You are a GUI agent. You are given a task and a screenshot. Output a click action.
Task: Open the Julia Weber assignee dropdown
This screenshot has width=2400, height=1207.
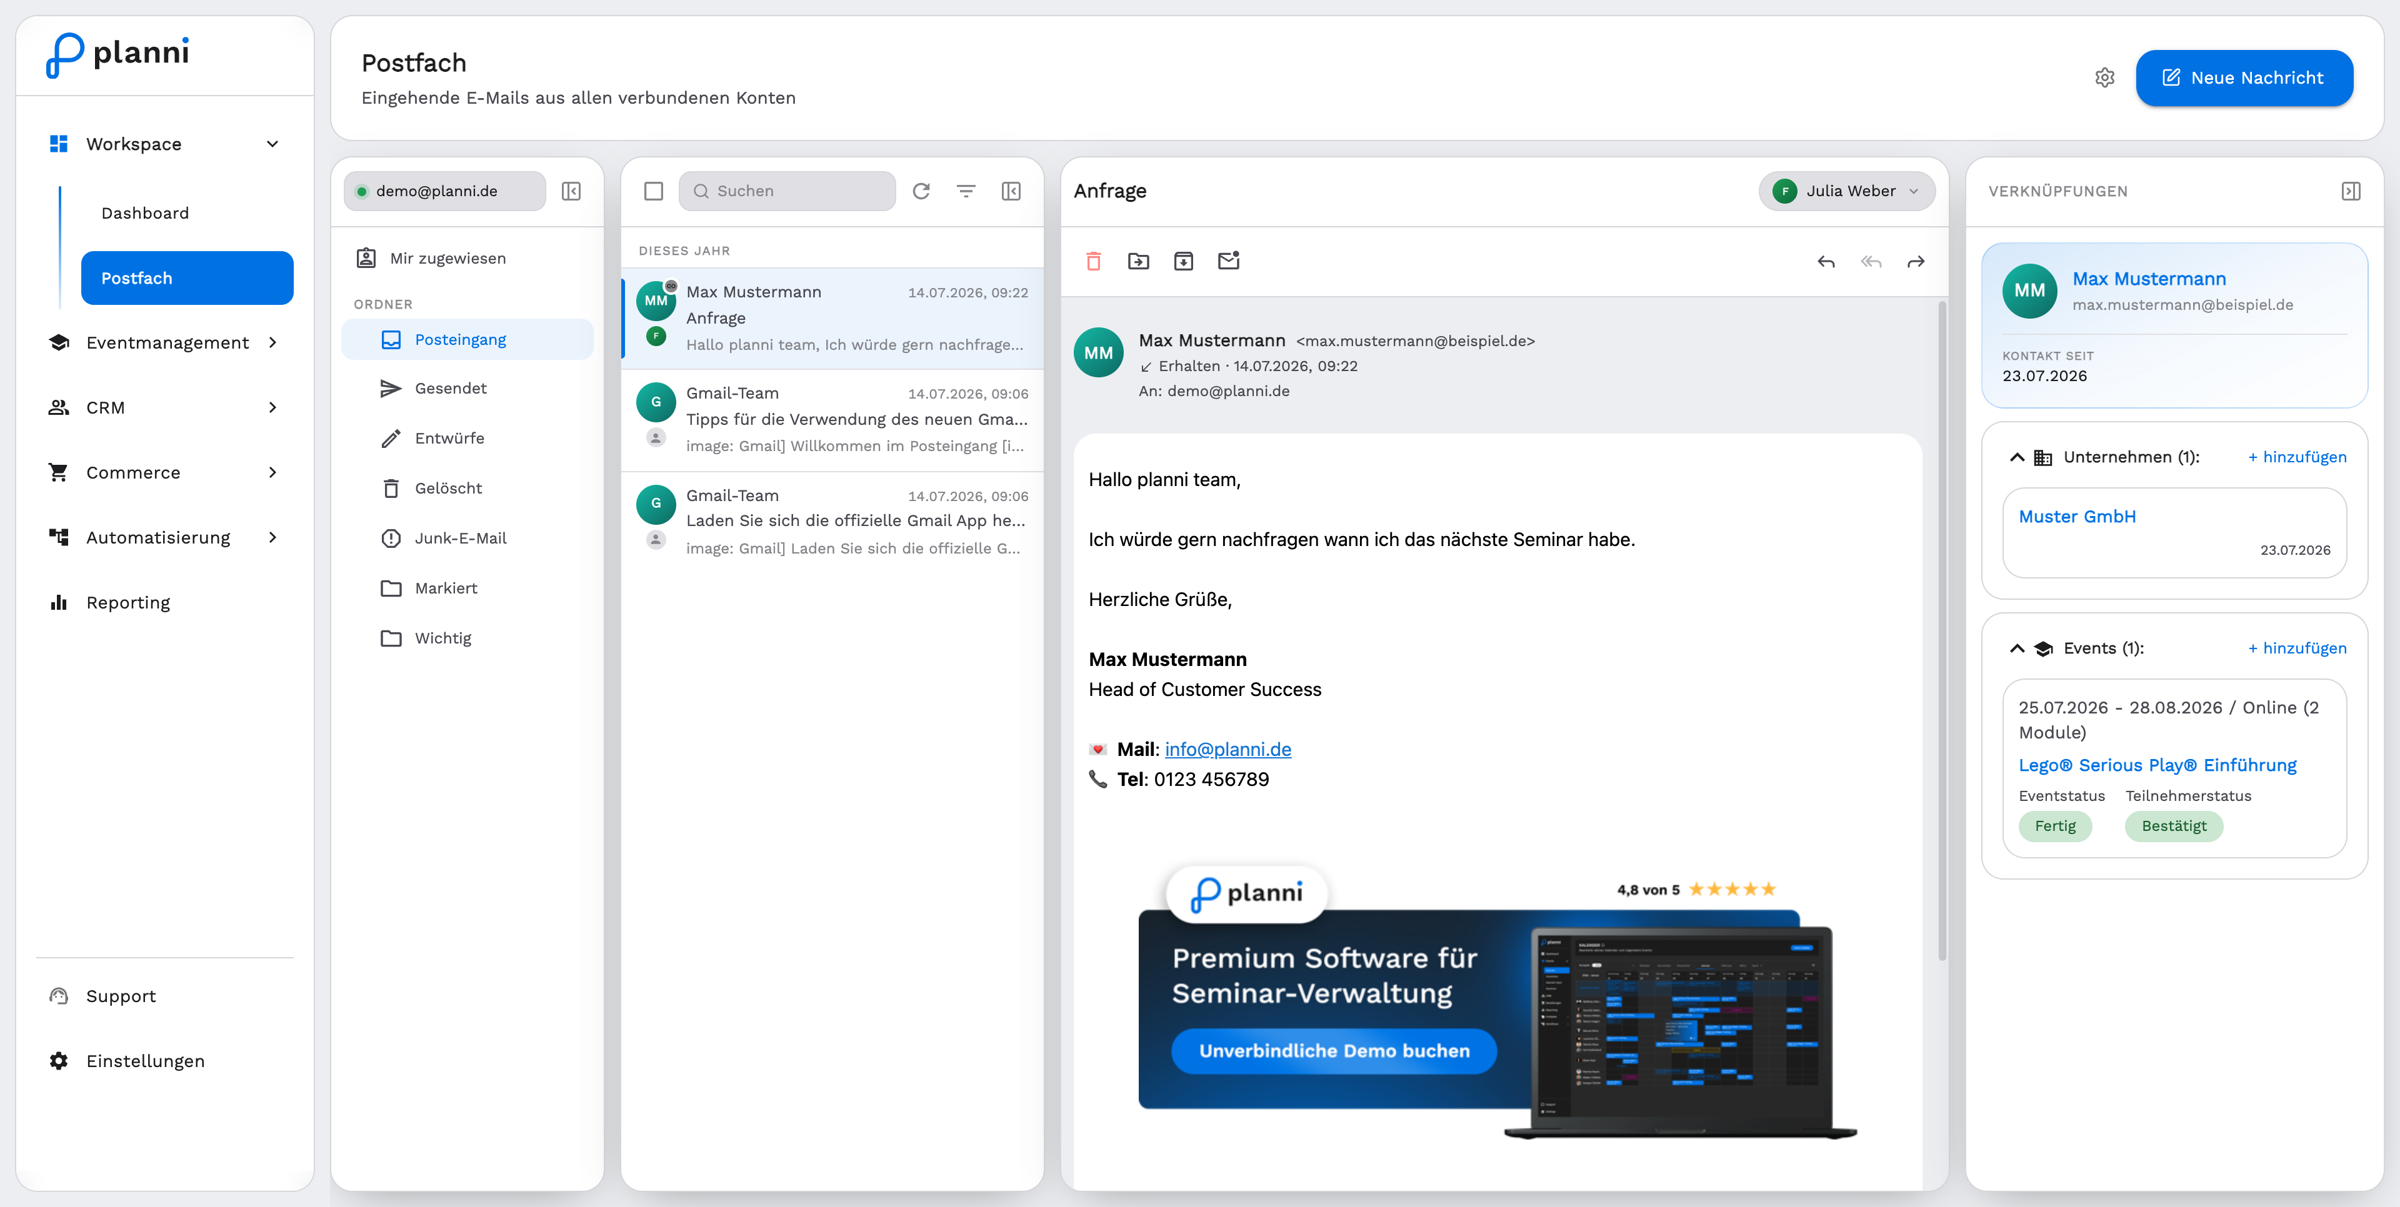pyautogui.click(x=1847, y=191)
